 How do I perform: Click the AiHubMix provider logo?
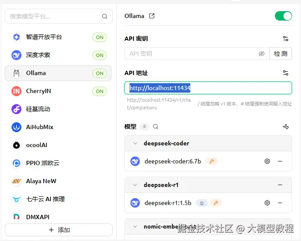17,127
